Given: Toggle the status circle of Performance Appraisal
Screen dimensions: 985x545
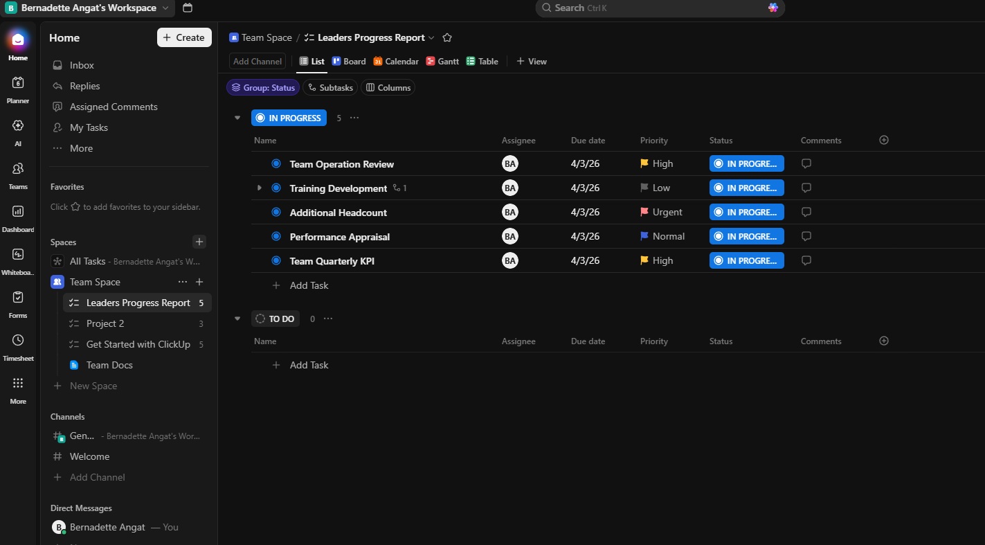Looking at the screenshot, I should pos(276,237).
